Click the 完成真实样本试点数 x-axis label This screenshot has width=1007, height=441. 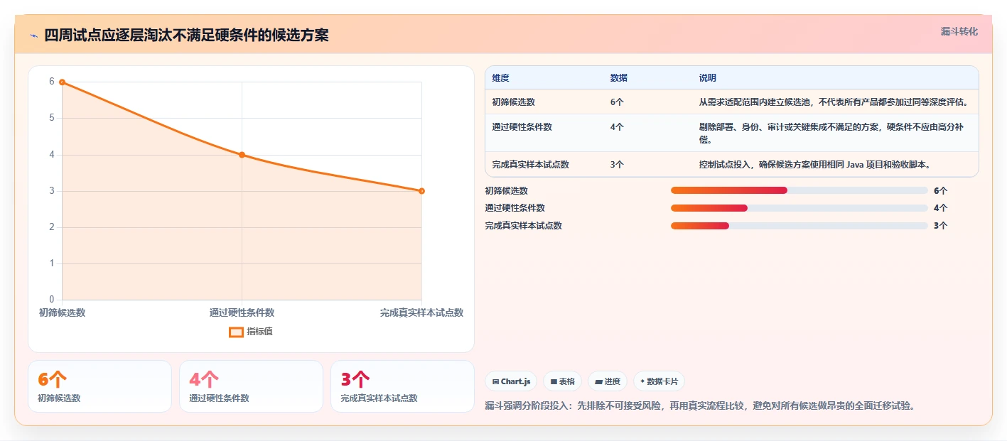421,312
